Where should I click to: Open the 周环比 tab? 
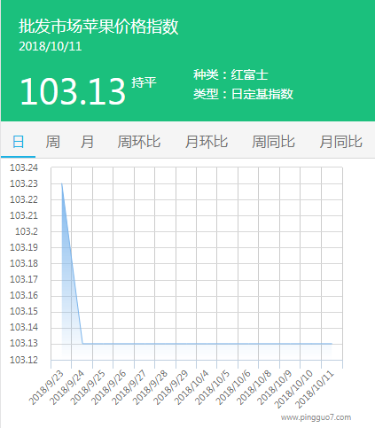(x=139, y=142)
